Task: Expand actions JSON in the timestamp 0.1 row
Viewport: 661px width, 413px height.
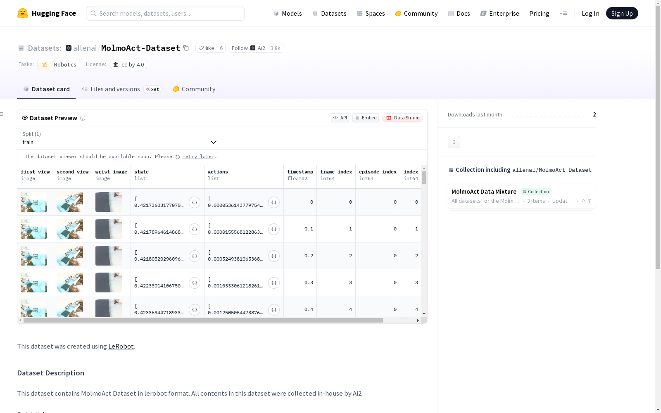Action: (x=274, y=229)
